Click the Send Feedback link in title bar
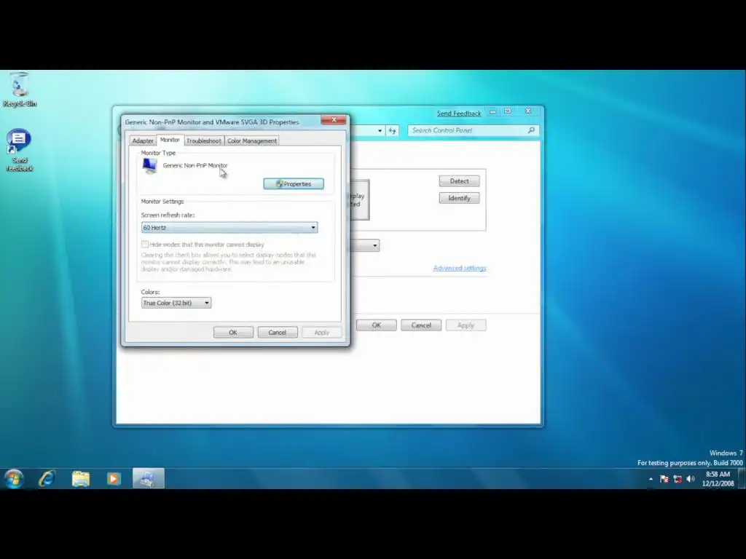This screenshot has width=746, height=559. [459, 114]
